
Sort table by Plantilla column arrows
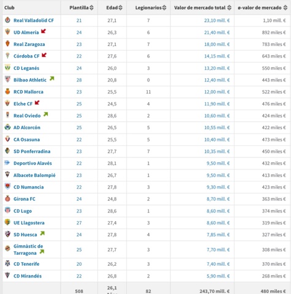91,8
